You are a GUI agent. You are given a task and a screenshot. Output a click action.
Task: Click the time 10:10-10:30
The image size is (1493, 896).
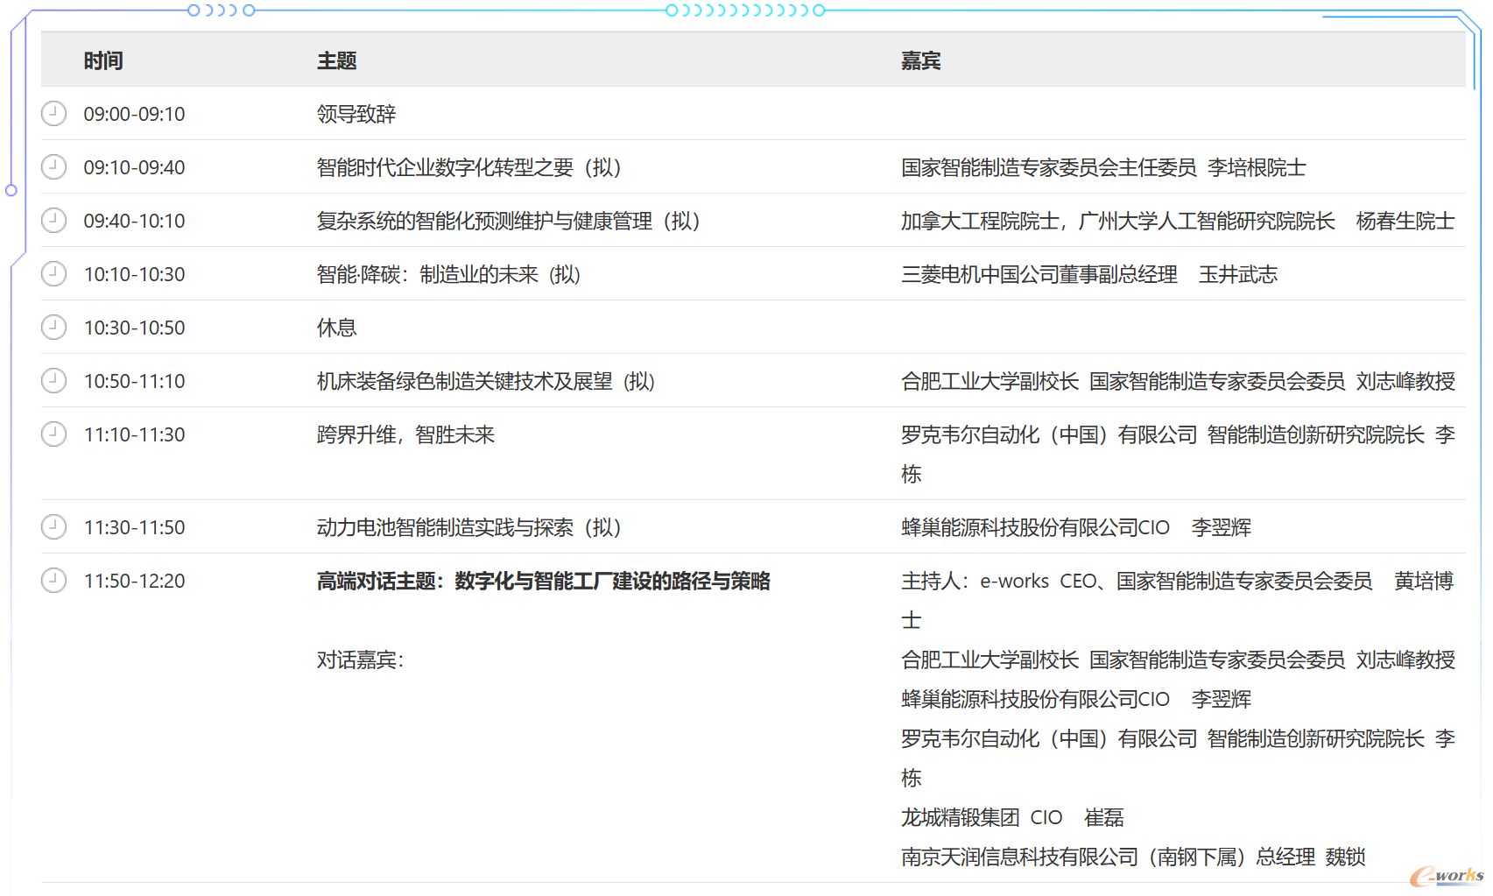134,274
